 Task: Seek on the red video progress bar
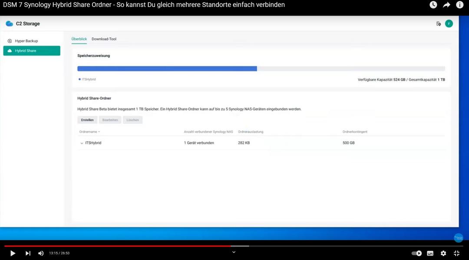coord(117,246)
